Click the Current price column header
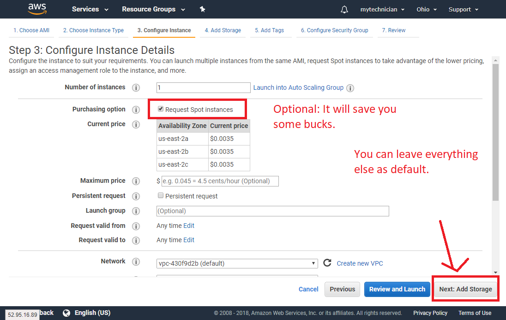The width and height of the screenshot is (506, 320). 229,126
